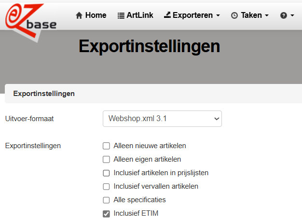Click the ArtLink list icon

tap(121, 15)
